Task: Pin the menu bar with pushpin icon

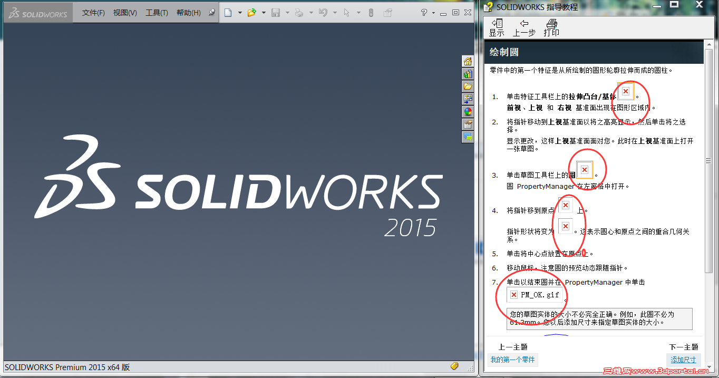Action: [x=212, y=13]
